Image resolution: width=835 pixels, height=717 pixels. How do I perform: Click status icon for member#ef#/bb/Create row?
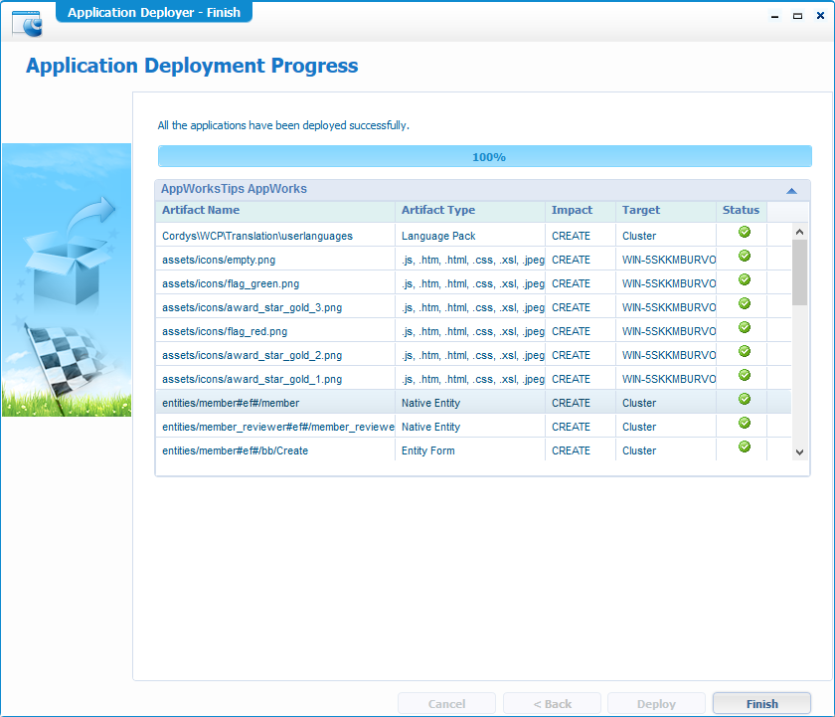(745, 448)
